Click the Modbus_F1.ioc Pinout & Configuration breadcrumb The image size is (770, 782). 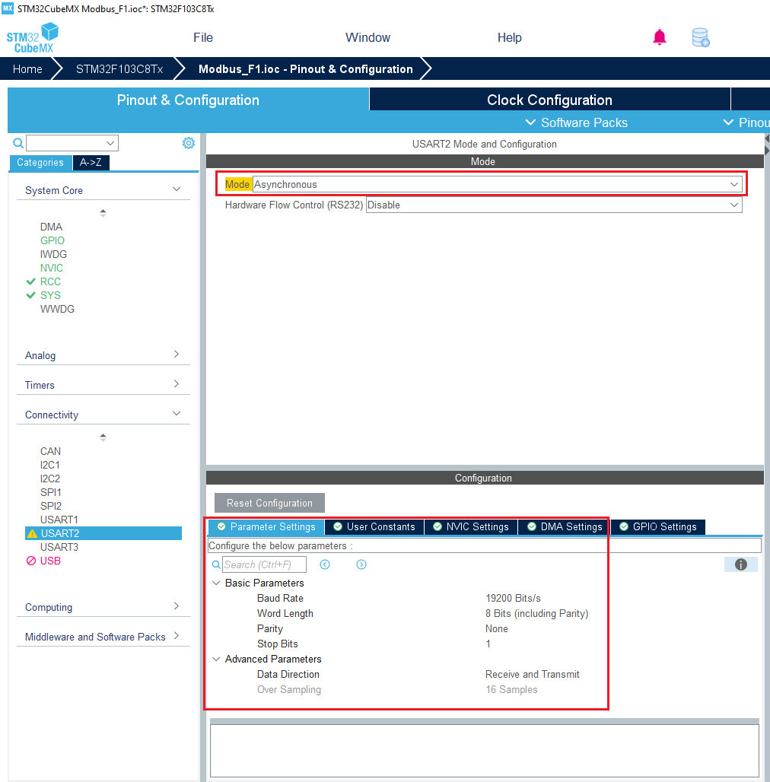(305, 68)
